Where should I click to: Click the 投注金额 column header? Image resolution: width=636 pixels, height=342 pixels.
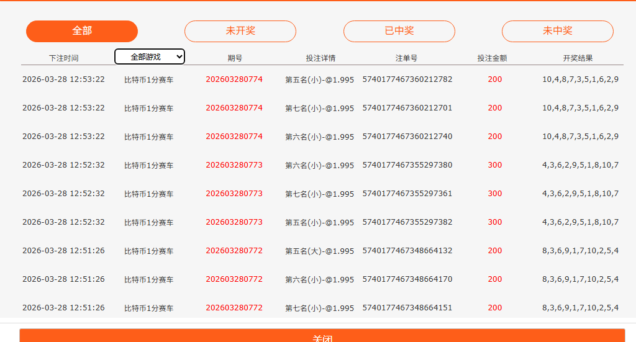(x=492, y=58)
